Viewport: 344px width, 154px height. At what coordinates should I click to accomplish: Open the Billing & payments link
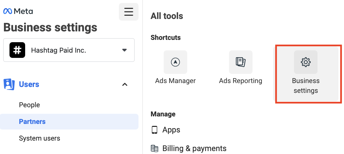pyautogui.click(x=194, y=148)
